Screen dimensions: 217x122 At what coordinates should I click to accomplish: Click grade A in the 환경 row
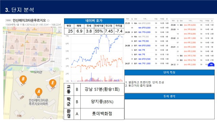[x=77, y=114]
